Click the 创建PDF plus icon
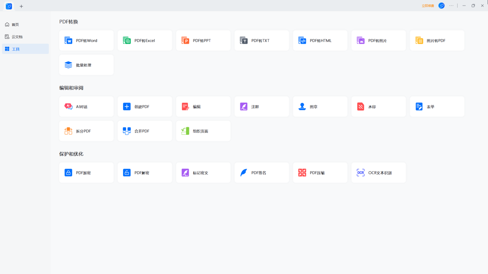 [x=127, y=107]
